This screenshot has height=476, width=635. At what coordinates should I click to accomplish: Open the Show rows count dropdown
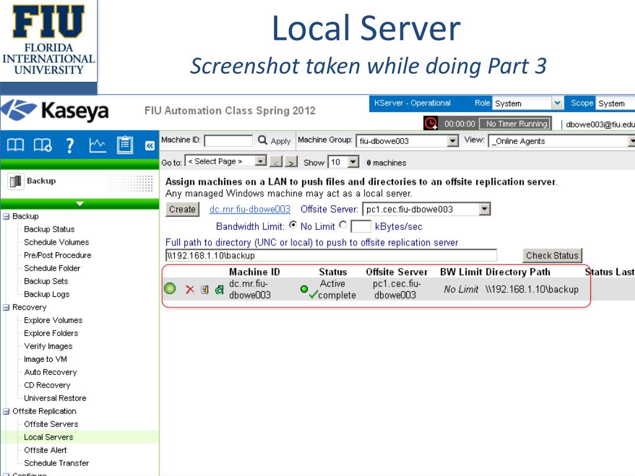coord(344,162)
